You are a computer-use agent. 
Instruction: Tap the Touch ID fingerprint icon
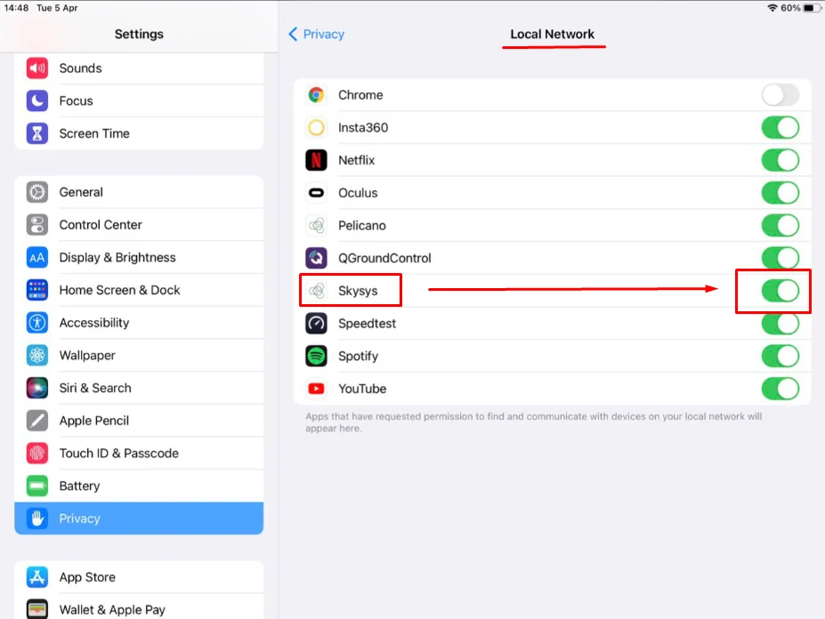[x=36, y=454]
